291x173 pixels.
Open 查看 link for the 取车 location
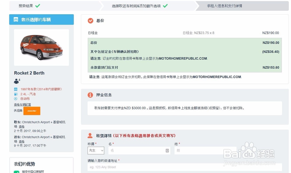coord(22,126)
